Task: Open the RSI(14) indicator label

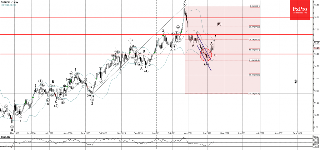Action: pos(4,137)
